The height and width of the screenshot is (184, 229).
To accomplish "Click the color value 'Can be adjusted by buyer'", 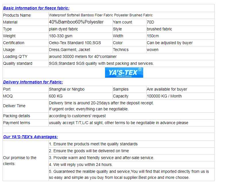I will pos(170,43).
